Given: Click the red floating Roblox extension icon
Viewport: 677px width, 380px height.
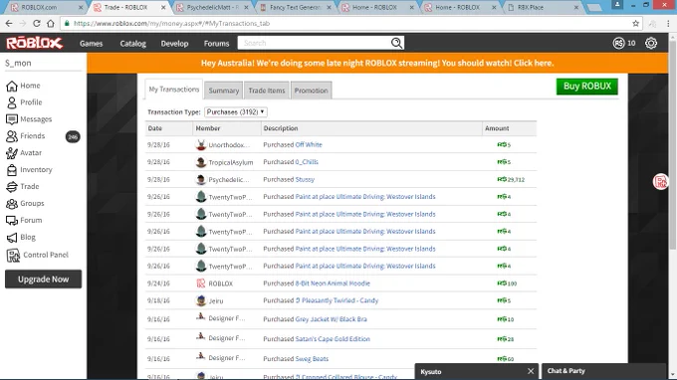Looking at the screenshot, I should coord(660,182).
